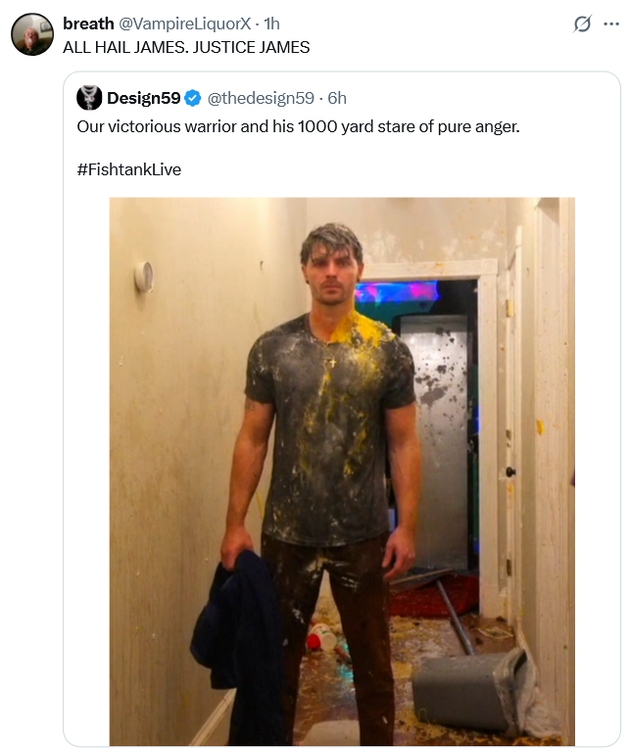
Task: View breath's round profile avatar
Action: [x=32, y=33]
